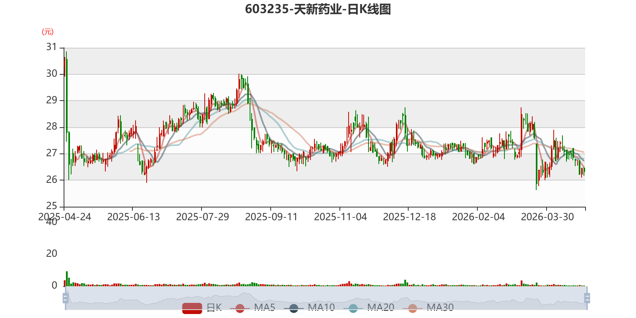Click the 2026-03-30 date label
This screenshot has height=318, width=636.
coord(548,217)
